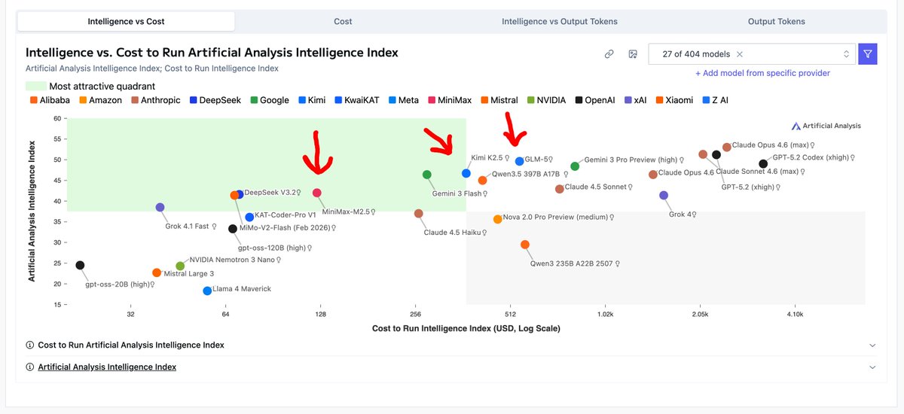
Task: Toggle MiniMax legend series
Action: pos(450,99)
